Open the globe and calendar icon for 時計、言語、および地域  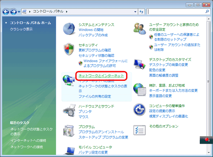pyautogui.click(x=140, y=89)
